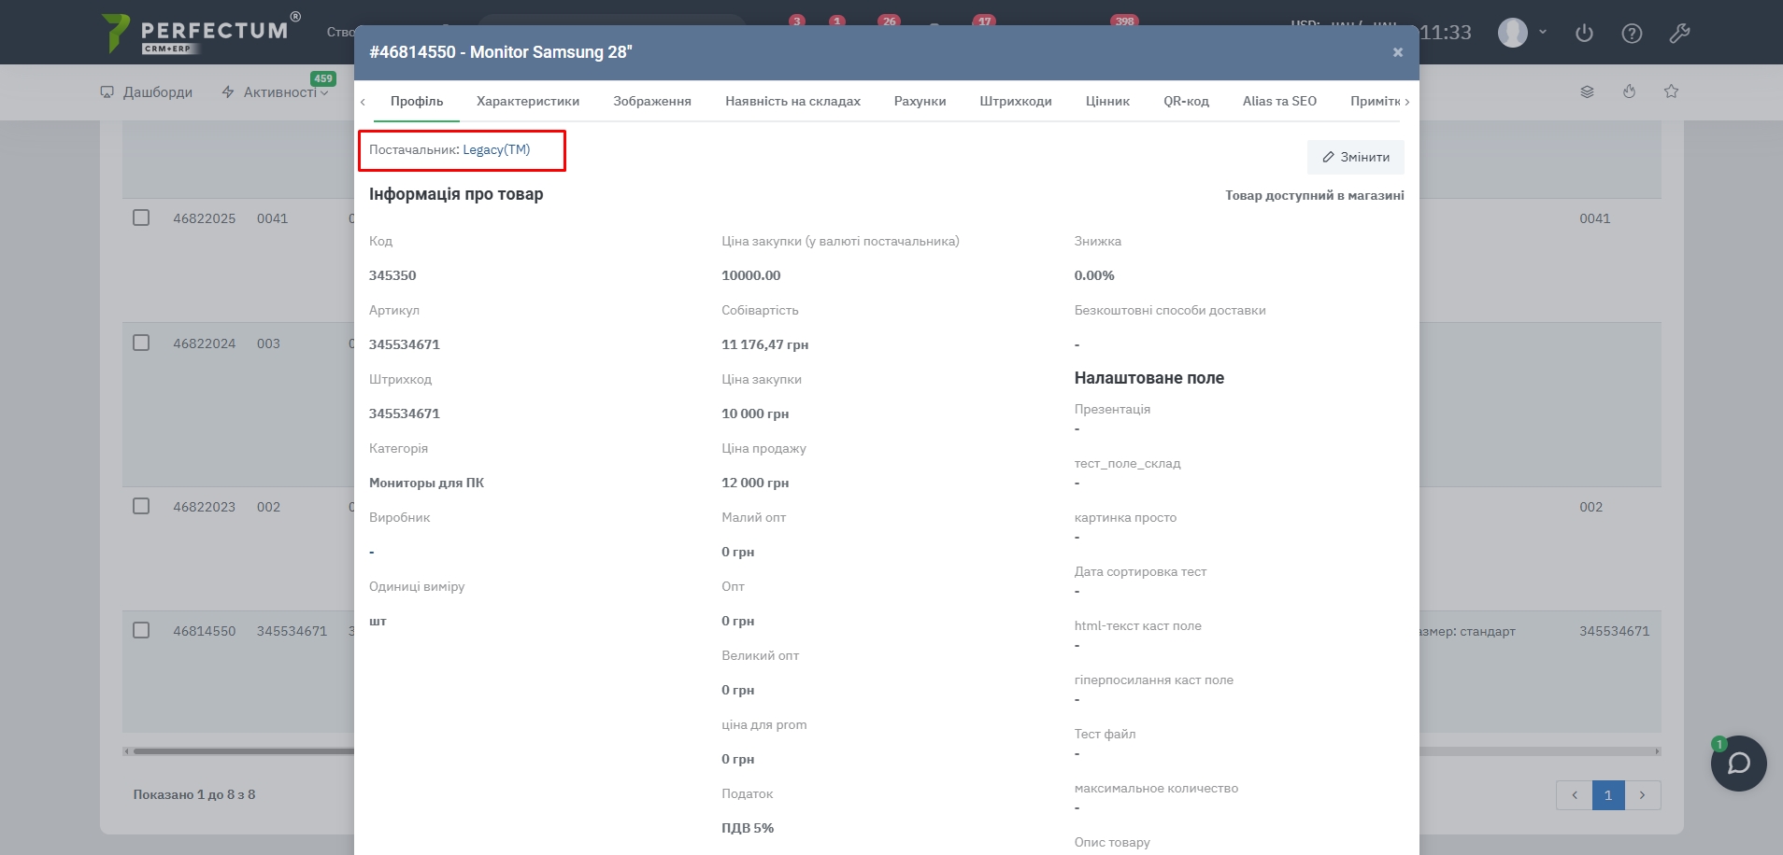Switch to the Характеристики tab
This screenshot has width=1783, height=855.
pos(527,101)
